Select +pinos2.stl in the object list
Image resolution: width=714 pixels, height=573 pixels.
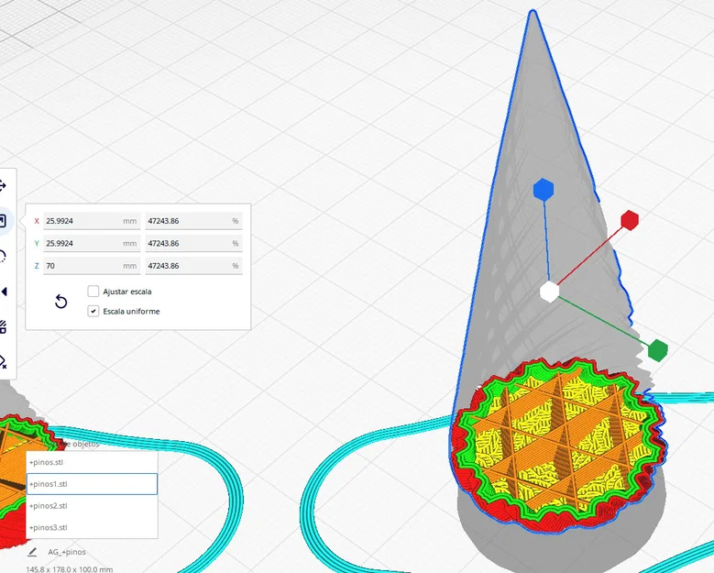tap(92, 505)
